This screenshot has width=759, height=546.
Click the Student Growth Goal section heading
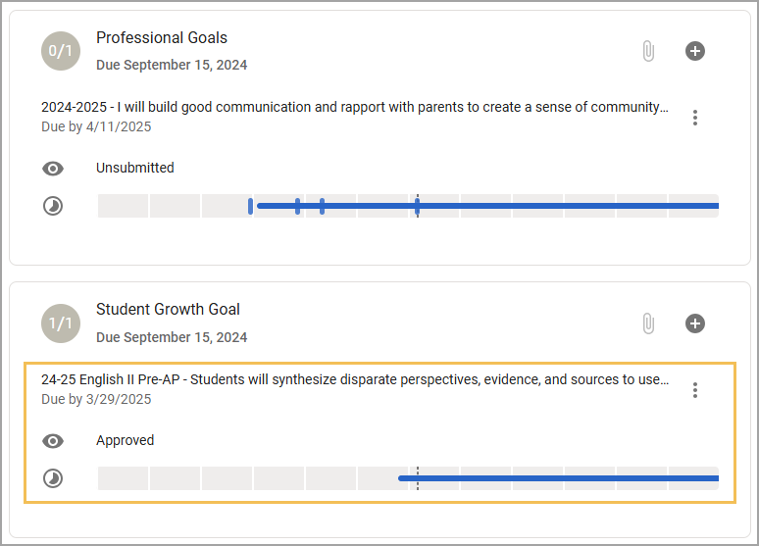(x=168, y=310)
